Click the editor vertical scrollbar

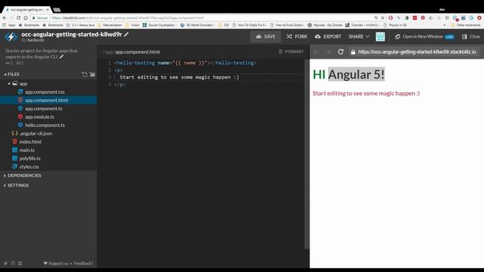pyautogui.click(x=307, y=153)
